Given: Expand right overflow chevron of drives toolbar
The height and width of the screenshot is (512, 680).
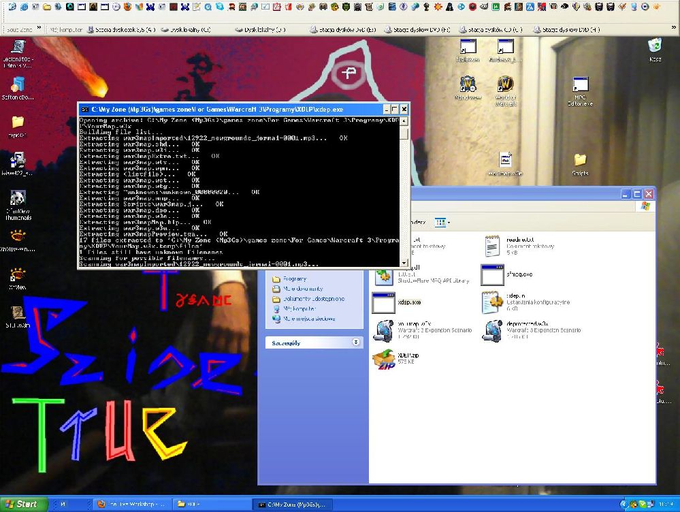Looking at the screenshot, I should pyautogui.click(x=674, y=28).
